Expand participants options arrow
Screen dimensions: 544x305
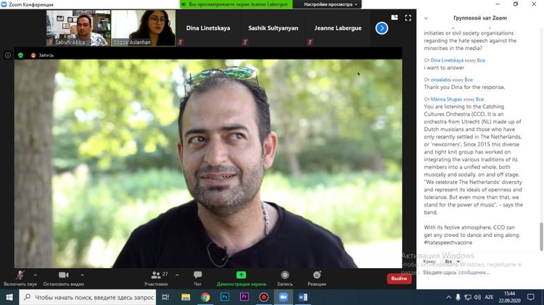(177, 275)
